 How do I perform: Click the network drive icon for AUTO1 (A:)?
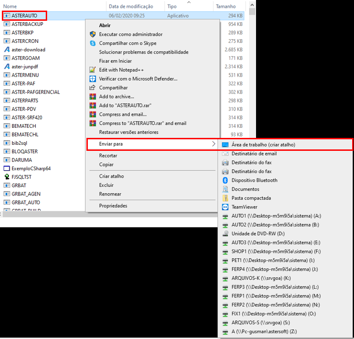tap(225, 216)
